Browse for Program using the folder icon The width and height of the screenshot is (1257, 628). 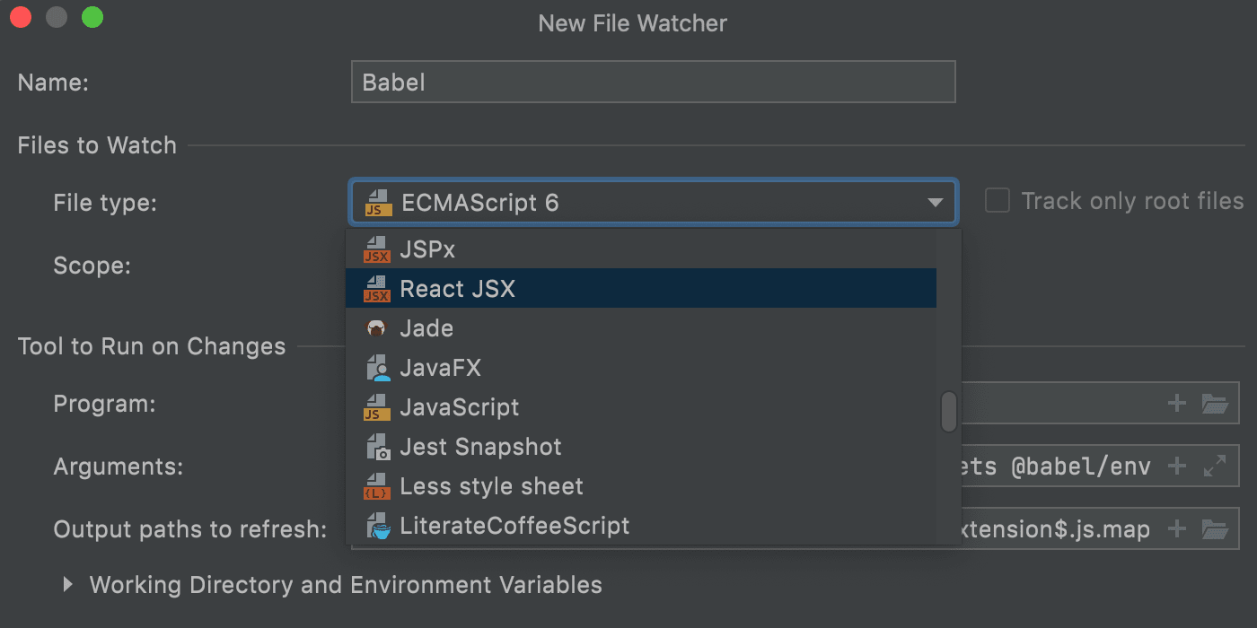click(1215, 404)
